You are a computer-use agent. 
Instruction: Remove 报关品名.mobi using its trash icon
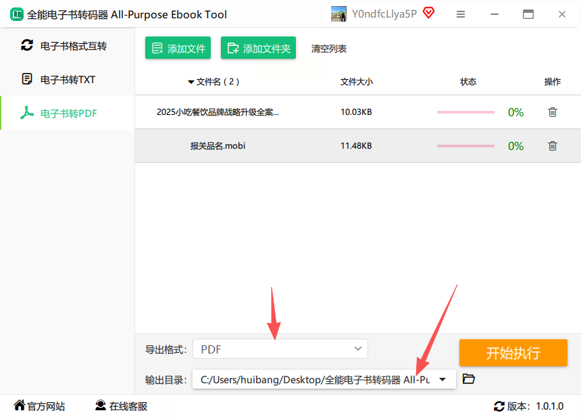click(552, 146)
